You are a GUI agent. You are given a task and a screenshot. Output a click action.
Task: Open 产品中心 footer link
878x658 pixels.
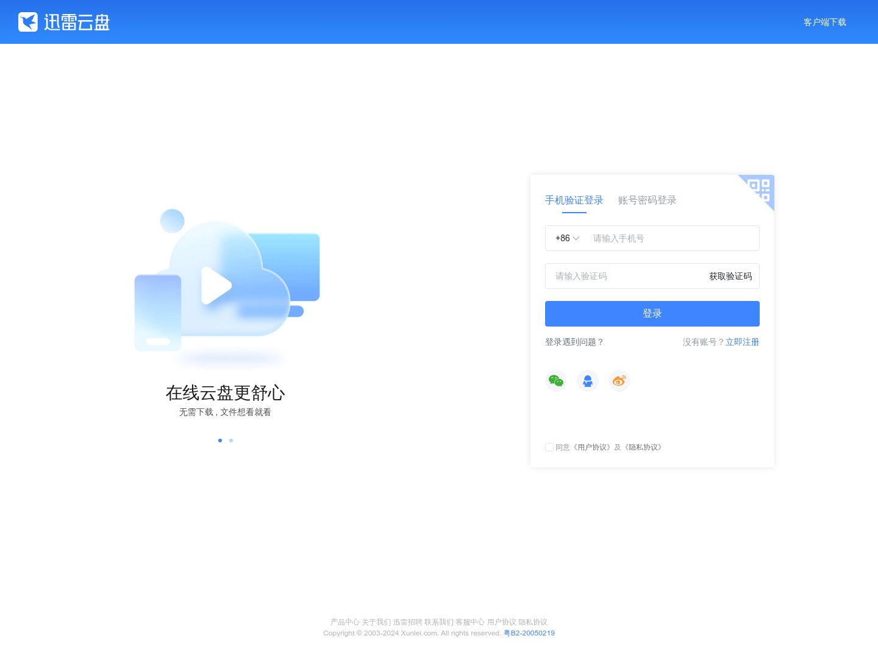(x=345, y=622)
